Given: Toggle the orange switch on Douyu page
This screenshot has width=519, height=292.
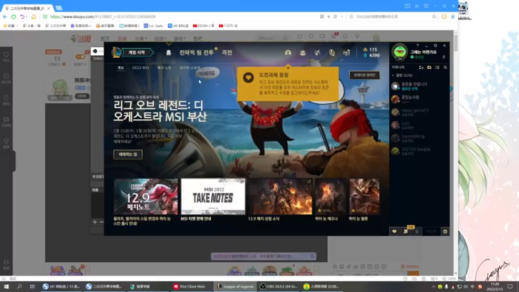Looking at the screenshot, I should click(80, 56).
